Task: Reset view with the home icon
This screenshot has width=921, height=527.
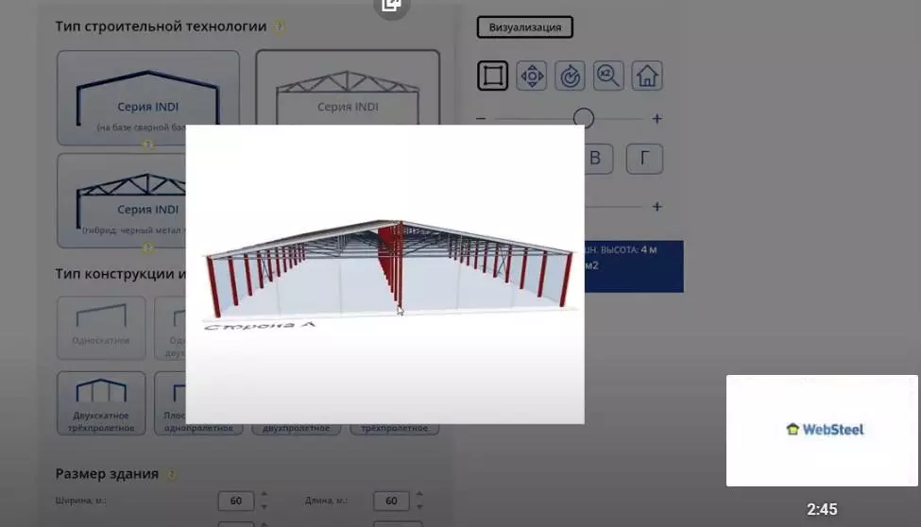Action: [x=647, y=76]
